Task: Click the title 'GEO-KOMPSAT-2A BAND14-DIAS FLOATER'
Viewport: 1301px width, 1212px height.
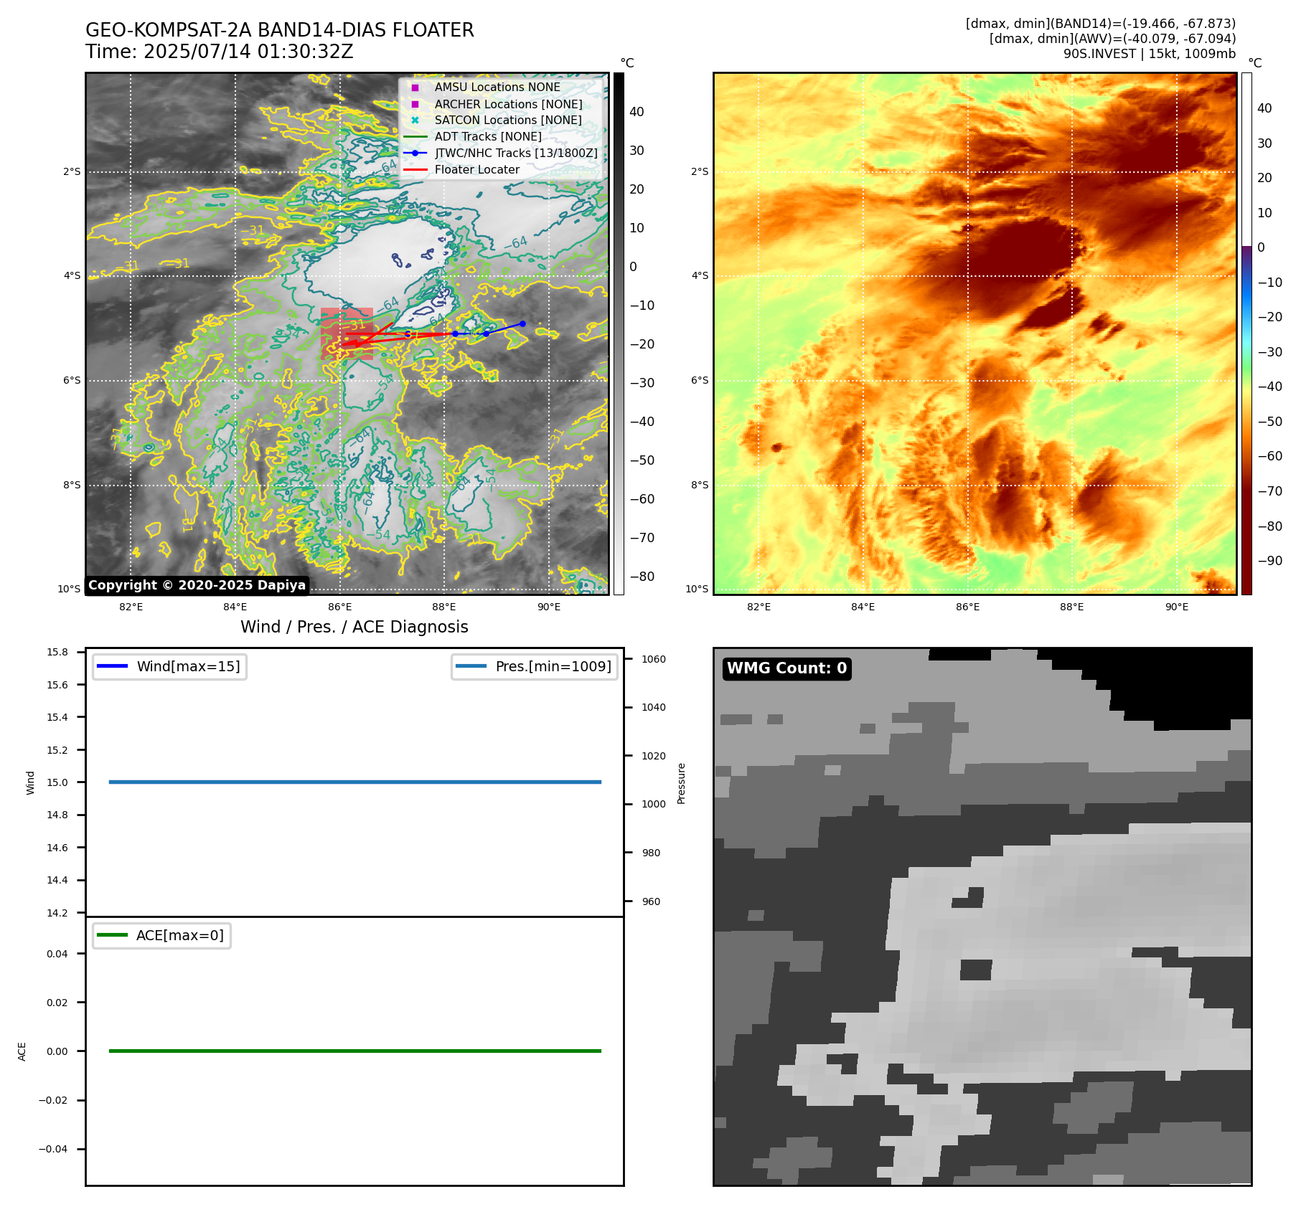Action: click(280, 30)
